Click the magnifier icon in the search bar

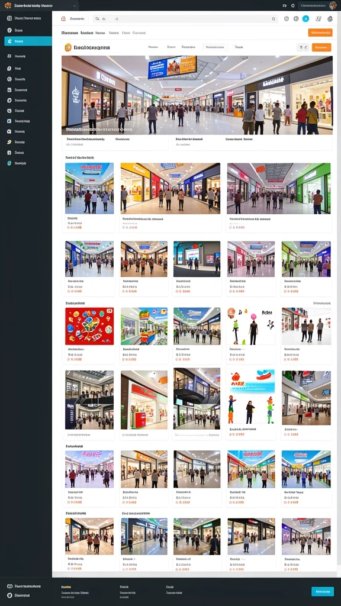pos(98,18)
